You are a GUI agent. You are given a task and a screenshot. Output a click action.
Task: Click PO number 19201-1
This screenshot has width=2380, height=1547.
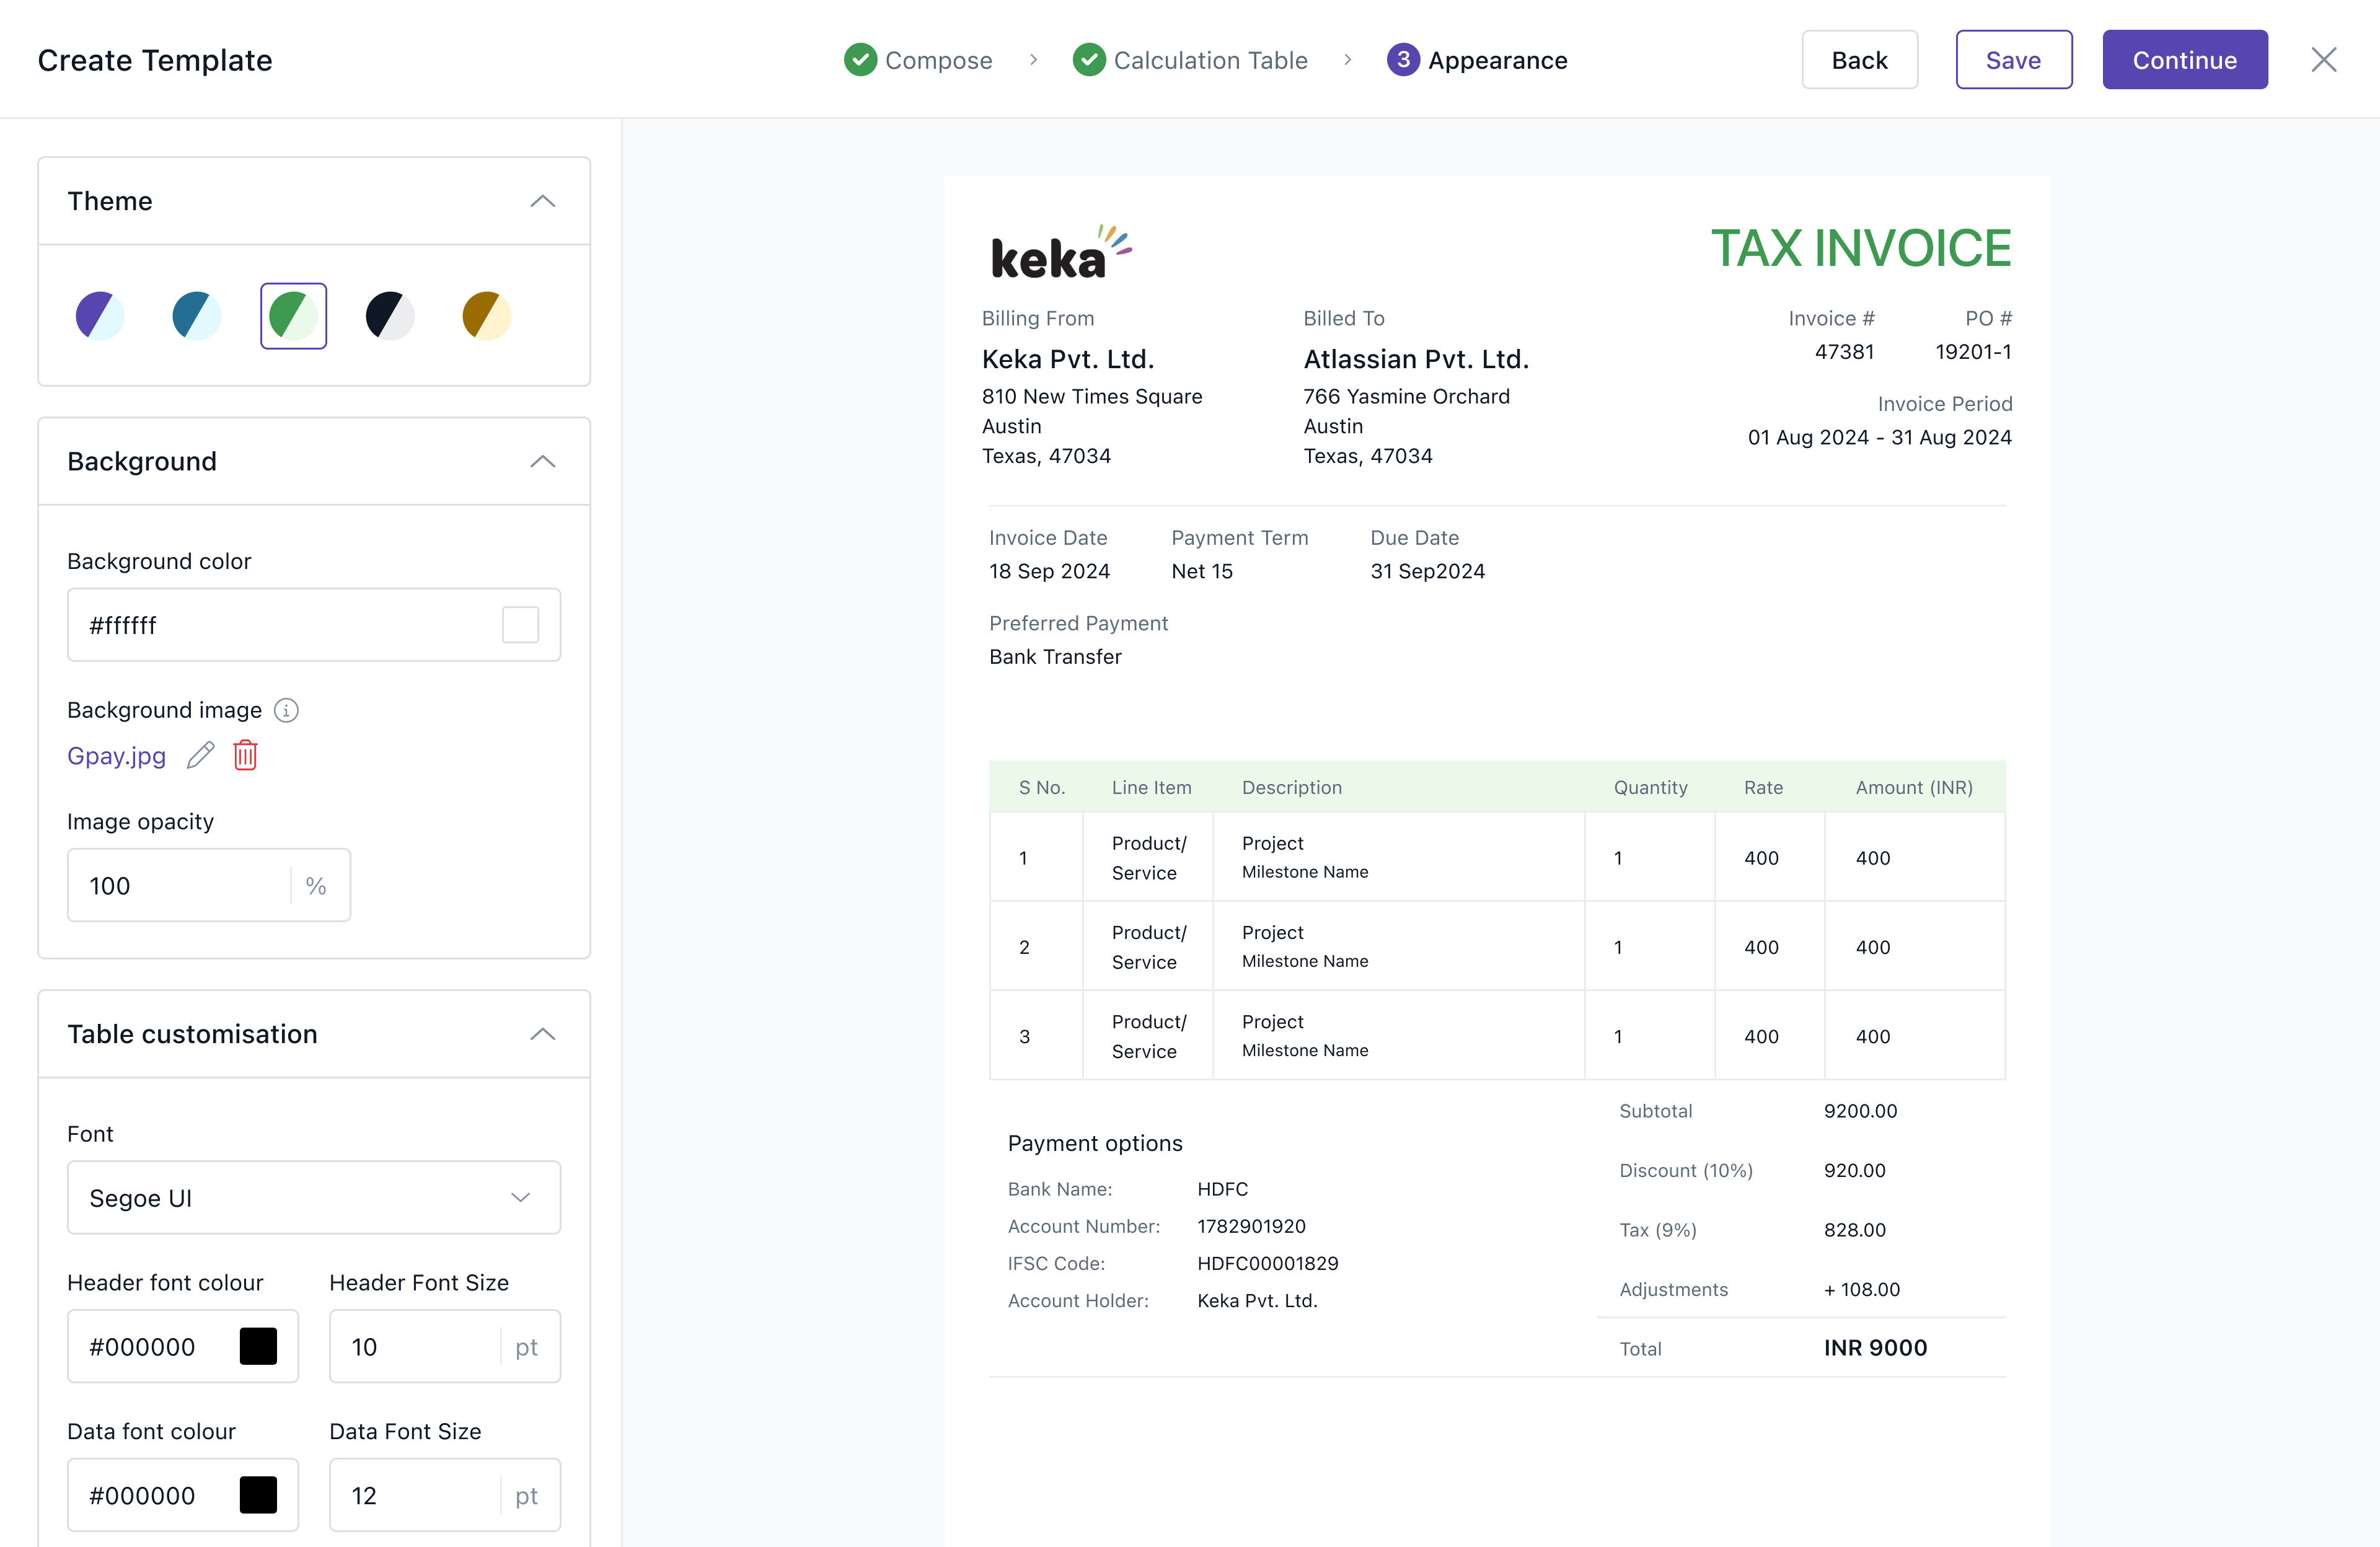point(1973,352)
